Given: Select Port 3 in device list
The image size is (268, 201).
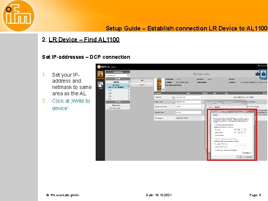Looking at the screenshot, I should click(x=118, y=96).
